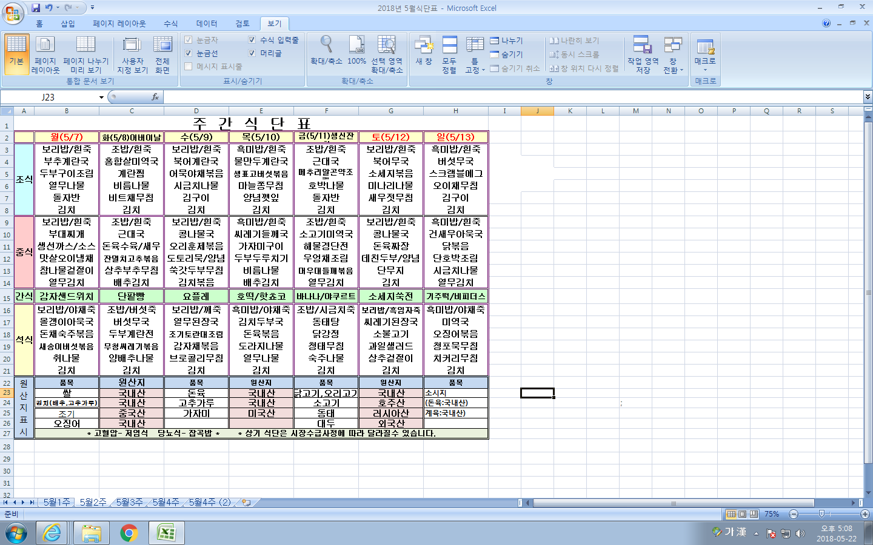Open Chrome from the taskbar
Image resolution: width=873 pixels, height=545 pixels.
[129, 533]
